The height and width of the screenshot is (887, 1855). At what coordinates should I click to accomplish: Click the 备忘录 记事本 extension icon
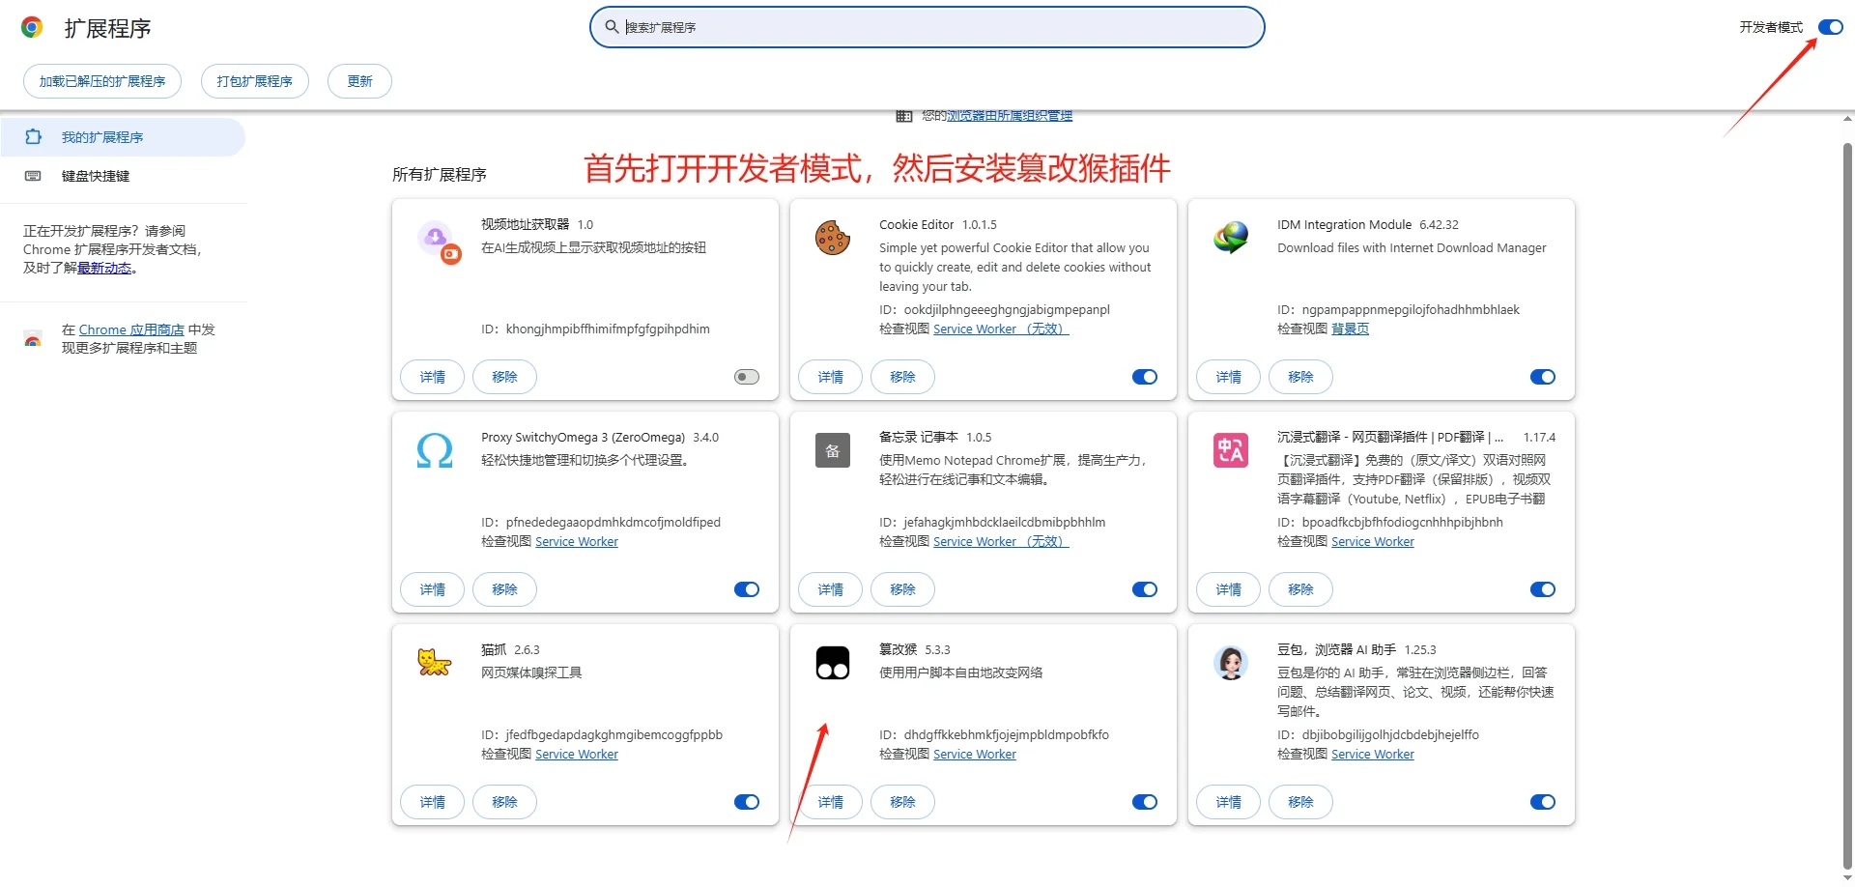[x=833, y=450]
